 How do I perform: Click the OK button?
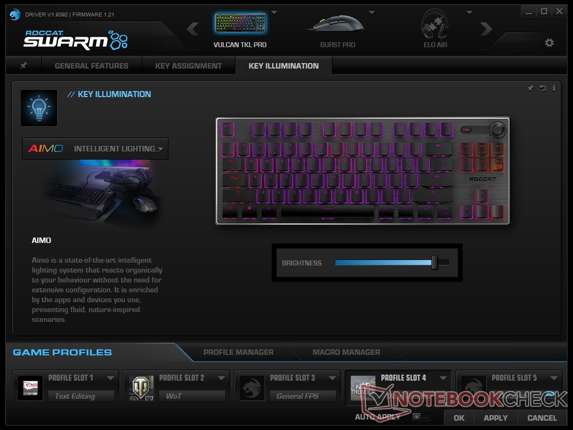[x=459, y=418]
